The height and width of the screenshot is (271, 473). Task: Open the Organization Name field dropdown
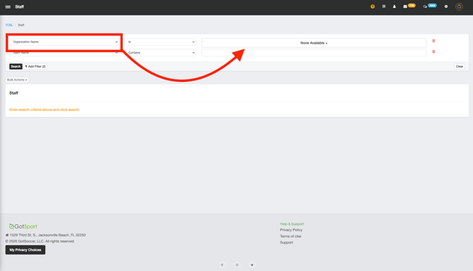(64, 42)
